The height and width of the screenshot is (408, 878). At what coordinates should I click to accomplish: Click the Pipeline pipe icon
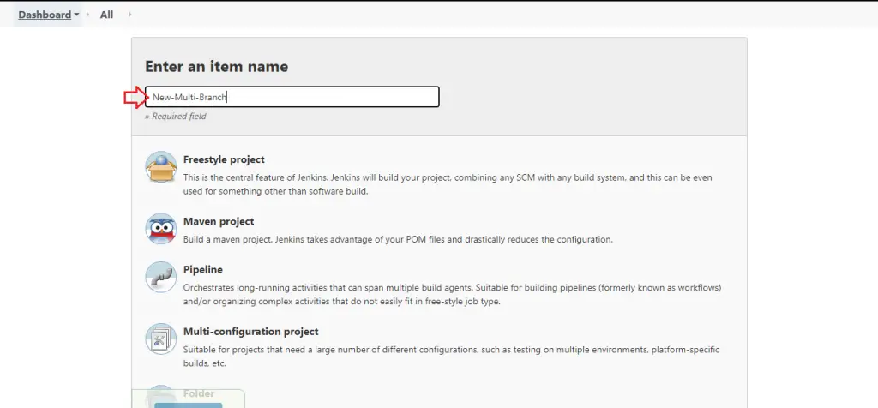[161, 277]
